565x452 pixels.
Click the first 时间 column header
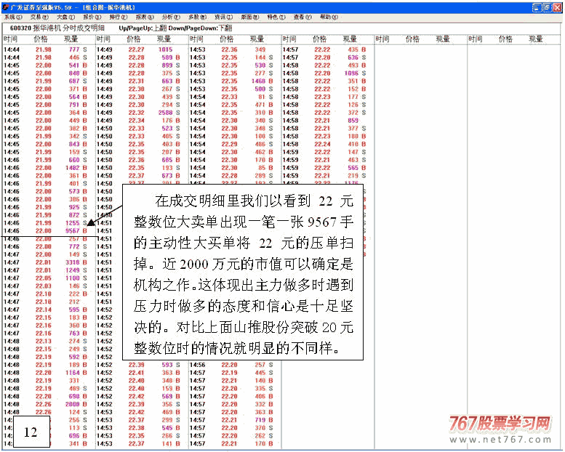tap(11, 39)
